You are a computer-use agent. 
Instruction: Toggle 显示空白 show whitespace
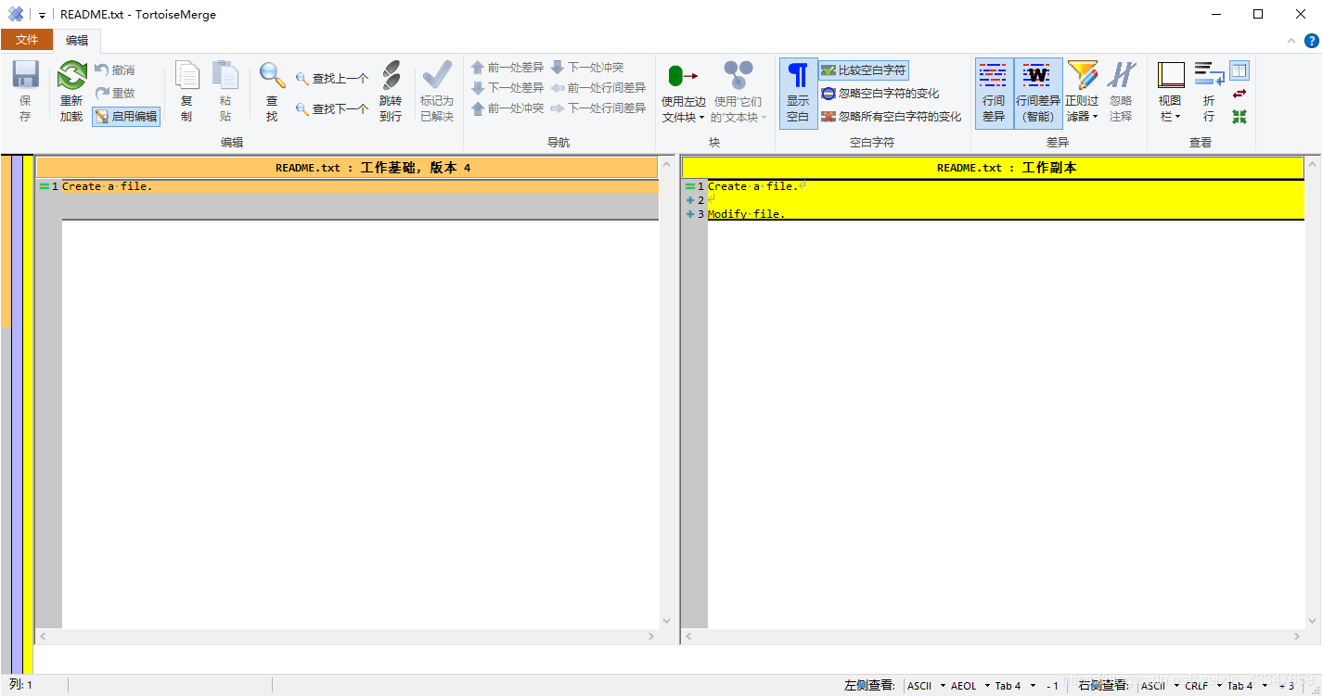point(798,92)
